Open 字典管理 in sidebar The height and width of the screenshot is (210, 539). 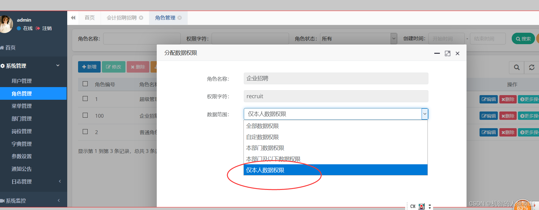coord(22,144)
